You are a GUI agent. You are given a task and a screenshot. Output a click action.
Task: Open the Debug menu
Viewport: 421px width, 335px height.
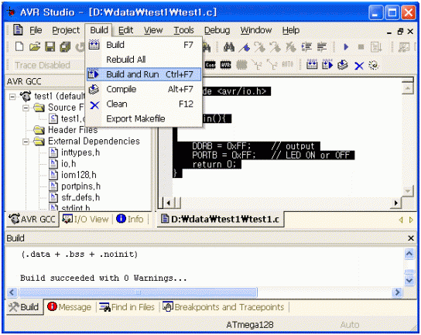[x=217, y=30]
